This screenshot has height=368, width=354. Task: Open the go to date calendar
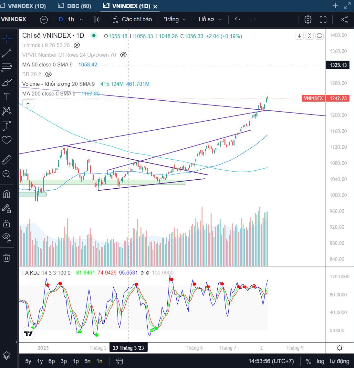pyautogui.click(x=120, y=361)
